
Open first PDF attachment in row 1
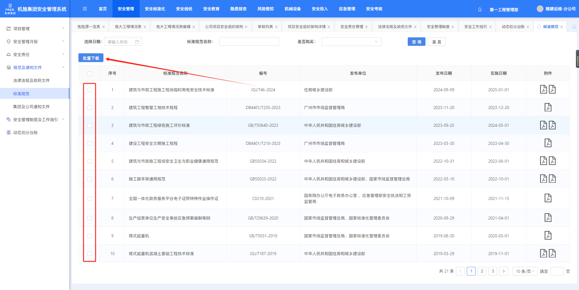pyautogui.click(x=543, y=90)
